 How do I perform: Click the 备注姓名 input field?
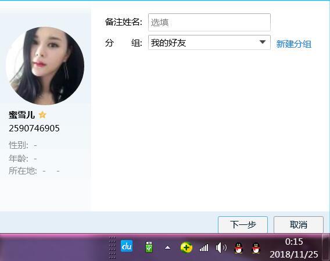(x=209, y=22)
